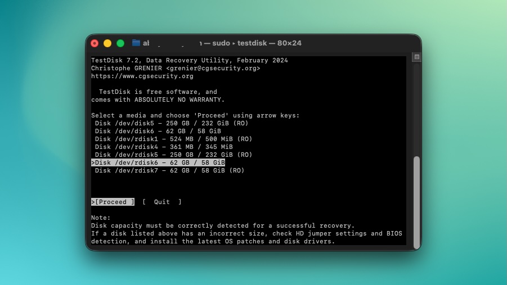Click the grenier@cgsecurity.org email address

coord(213,68)
